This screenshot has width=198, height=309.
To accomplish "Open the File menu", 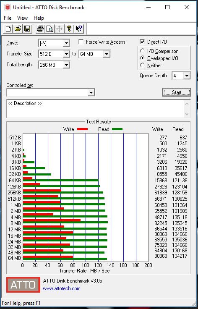I will click(x=8, y=18).
